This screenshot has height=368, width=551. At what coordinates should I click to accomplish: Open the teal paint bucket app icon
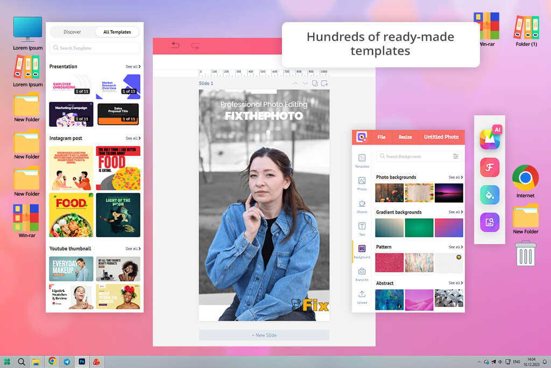490,195
